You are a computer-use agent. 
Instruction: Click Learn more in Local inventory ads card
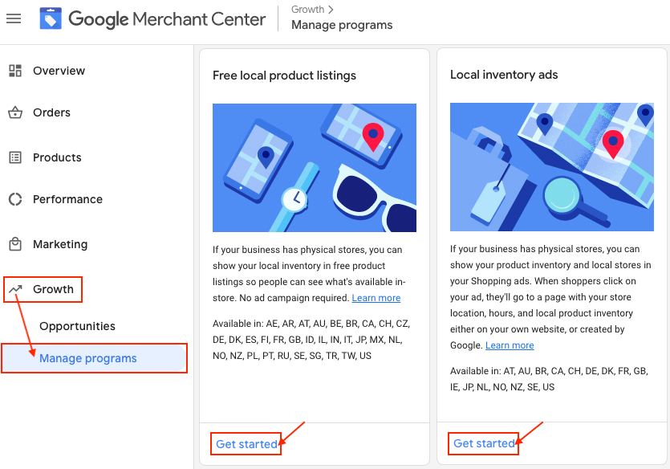509,345
